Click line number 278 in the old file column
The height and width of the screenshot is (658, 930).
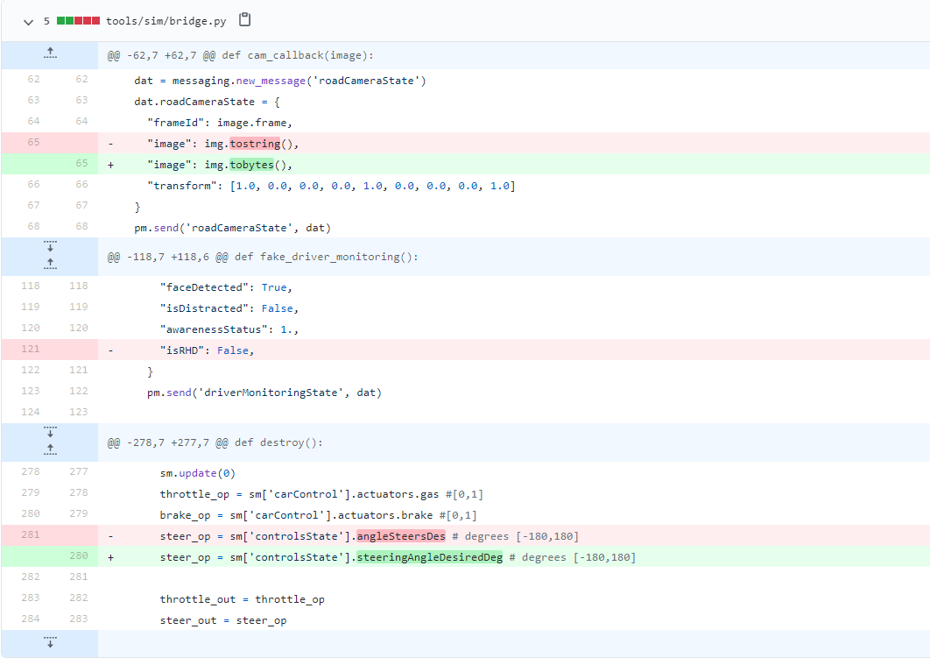point(31,471)
